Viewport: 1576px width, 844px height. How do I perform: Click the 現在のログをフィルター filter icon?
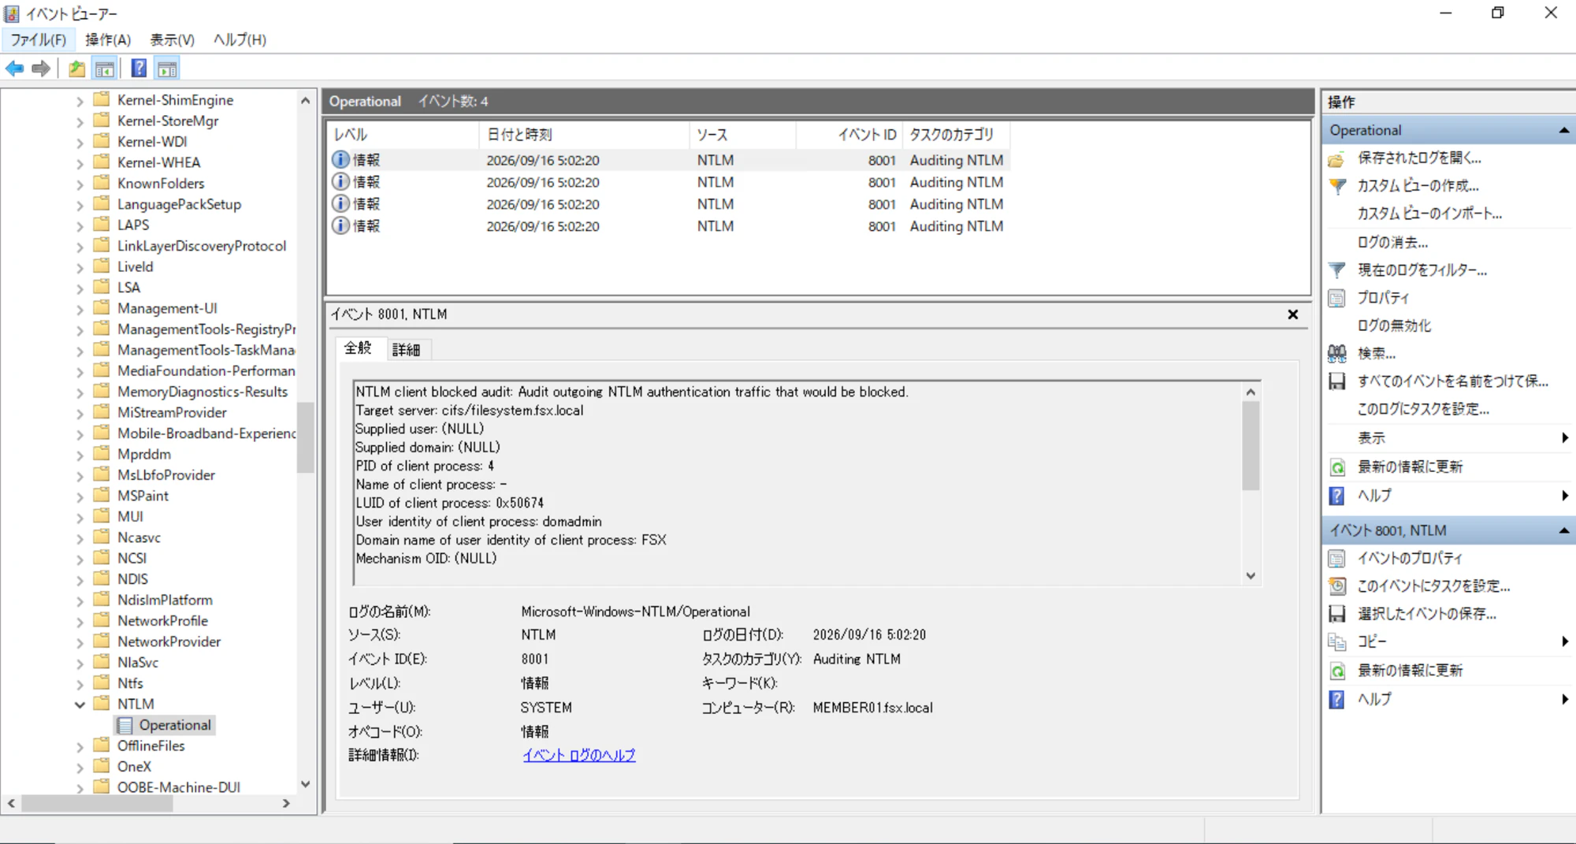1336,270
